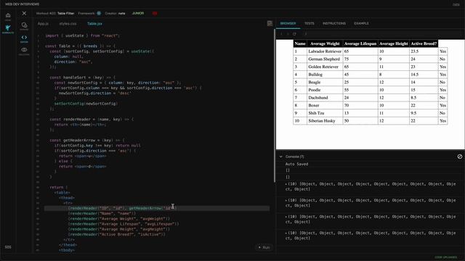Switch to the Editor code-brackets icon
This screenshot has height=261, width=465.
24,38
